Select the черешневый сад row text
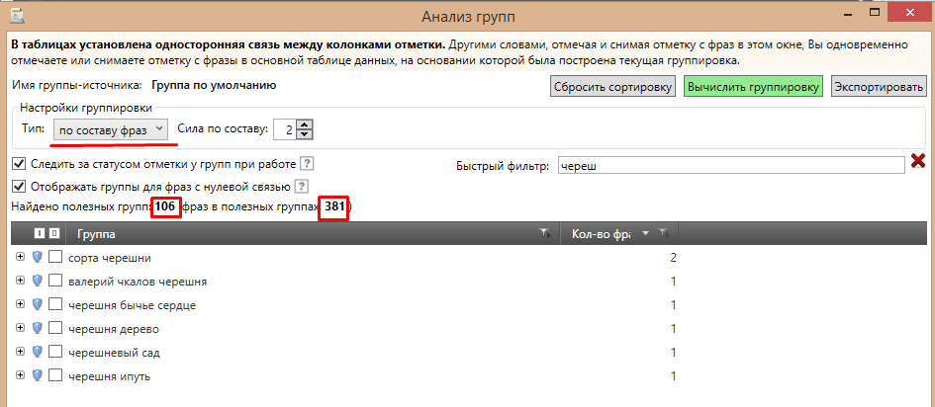The height and width of the screenshot is (407, 935). [114, 354]
